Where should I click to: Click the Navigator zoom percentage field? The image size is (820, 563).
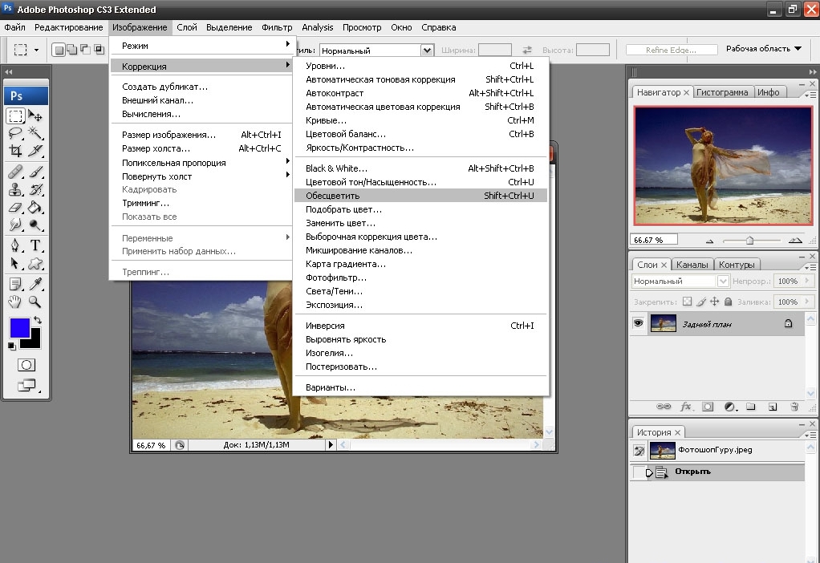coord(655,240)
